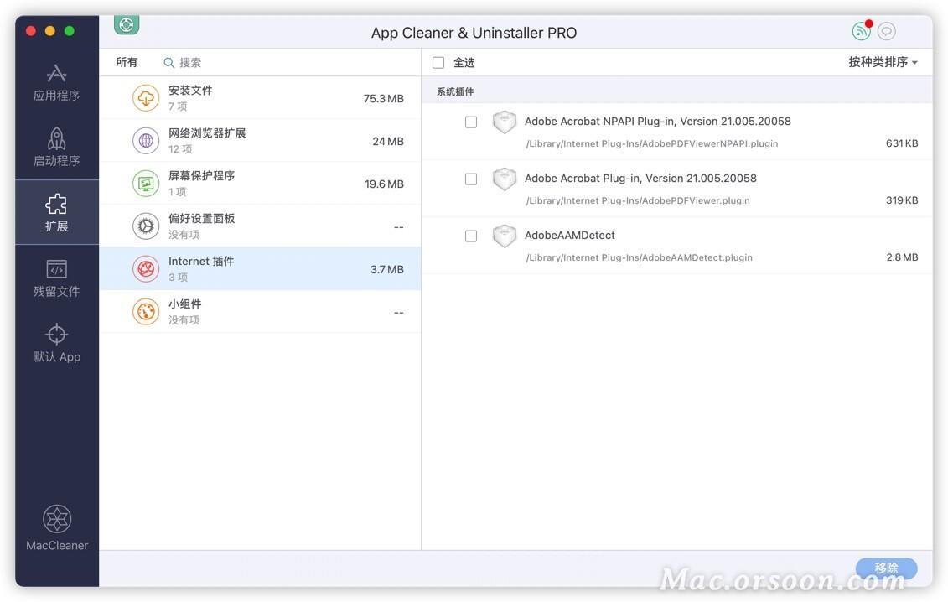
Task: Check the Adobe Acrobat NPAPI Plug-in checkbox
Action: point(471,120)
